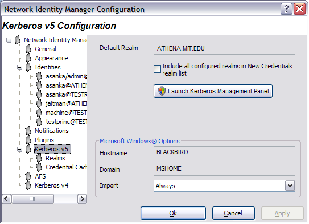
Task: Click the icon beside AFS
Action: 28,176
